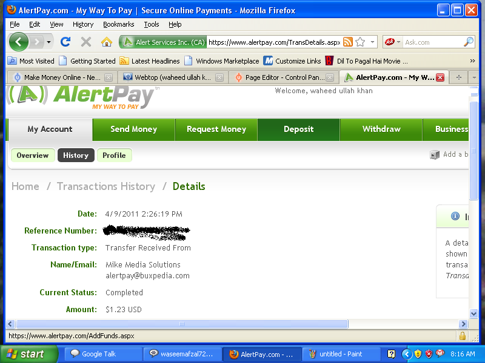Close the Page Editor tab
This screenshot has width=485, height=363.
330,77
